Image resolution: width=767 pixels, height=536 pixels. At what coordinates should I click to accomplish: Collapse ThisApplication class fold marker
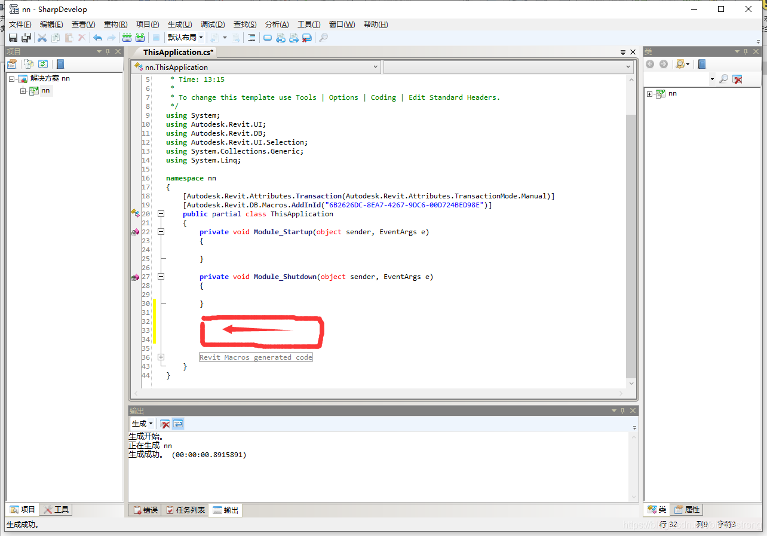click(161, 214)
